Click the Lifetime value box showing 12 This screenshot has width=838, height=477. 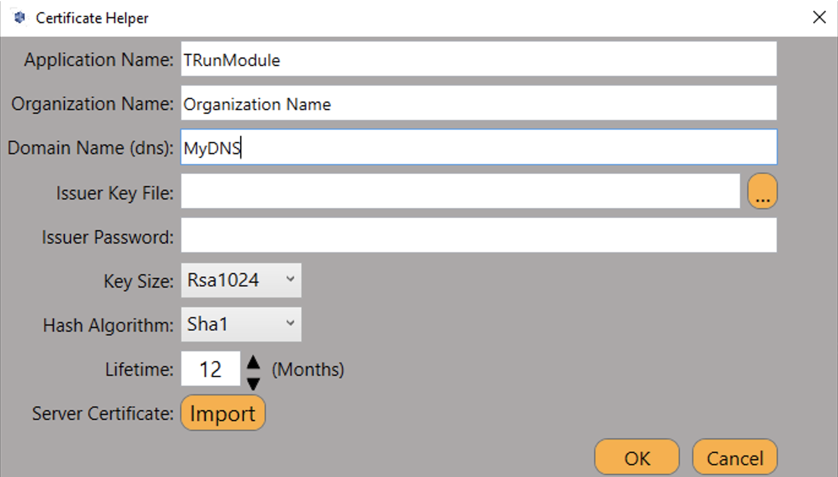(210, 369)
